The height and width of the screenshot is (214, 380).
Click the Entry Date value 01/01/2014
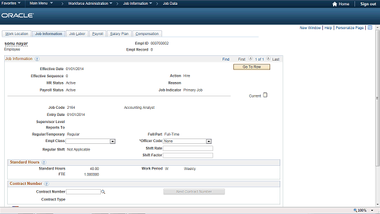[x=76, y=115]
